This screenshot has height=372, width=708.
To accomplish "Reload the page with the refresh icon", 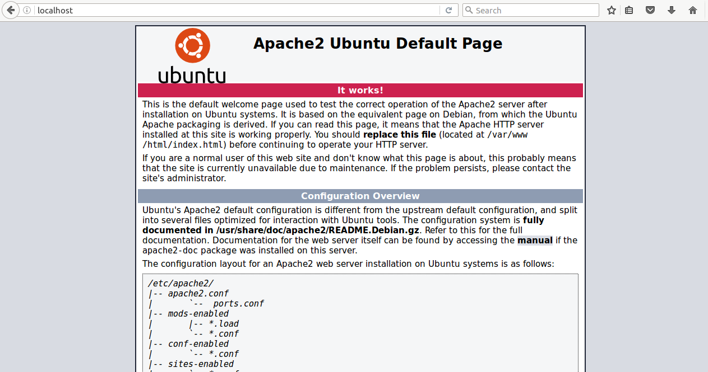I will coord(448,10).
